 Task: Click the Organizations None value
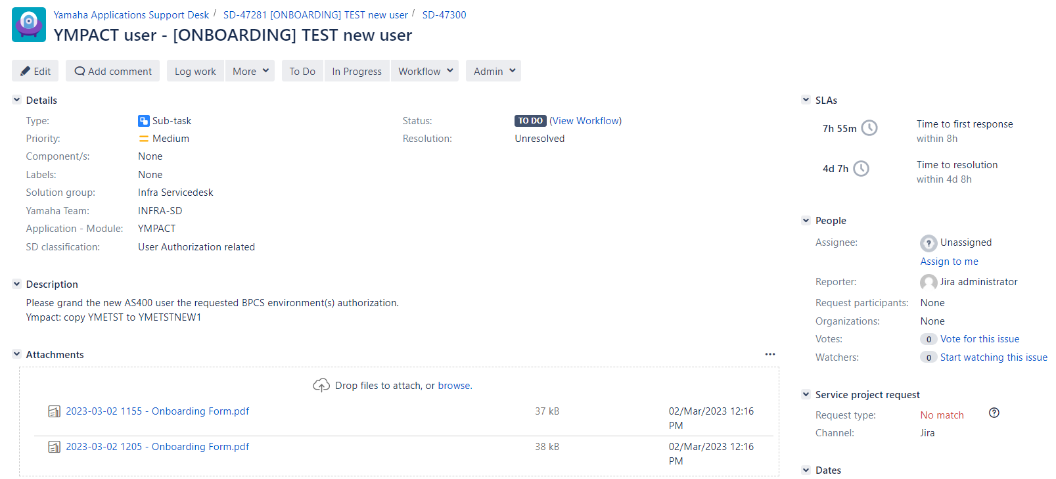pyautogui.click(x=932, y=321)
